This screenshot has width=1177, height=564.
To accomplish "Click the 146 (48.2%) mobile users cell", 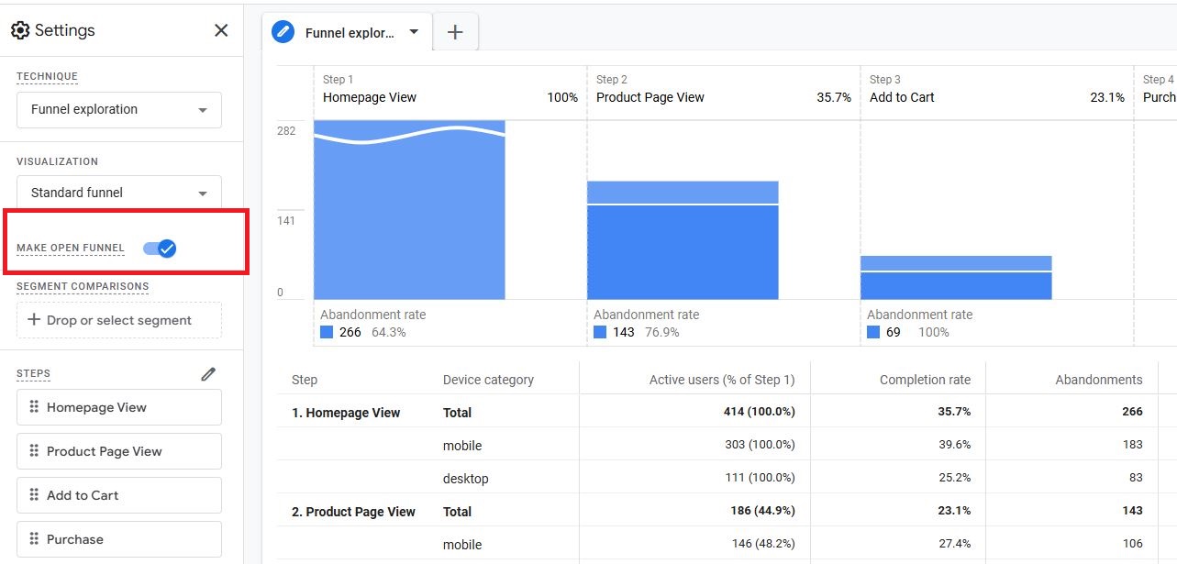I will click(x=763, y=544).
